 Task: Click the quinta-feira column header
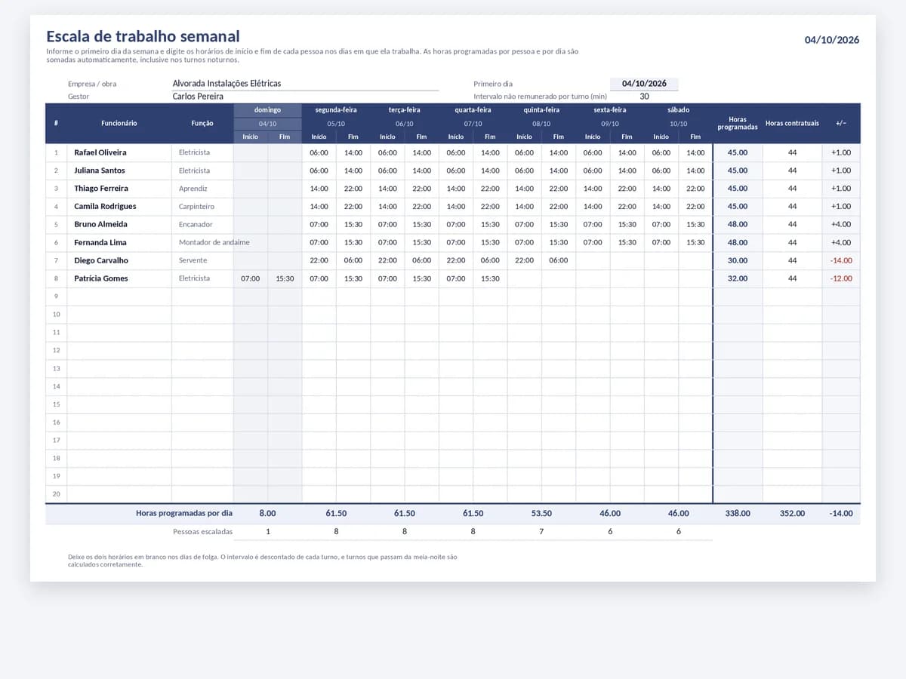pyautogui.click(x=541, y=110)
